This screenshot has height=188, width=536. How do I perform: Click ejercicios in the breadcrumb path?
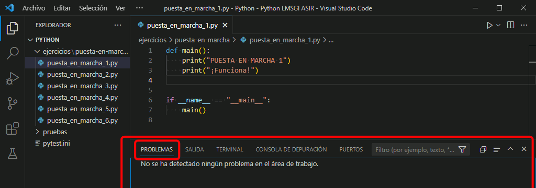[152, 40]
